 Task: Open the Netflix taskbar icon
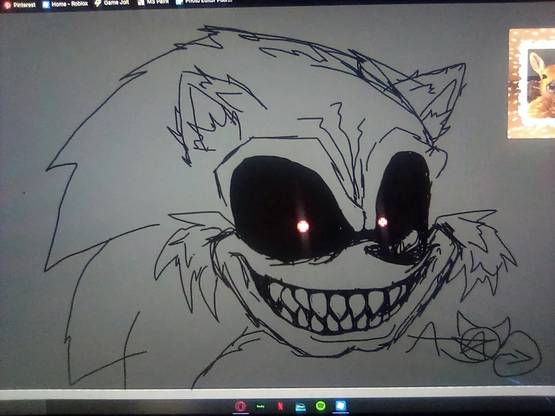pyautogui.click(x=281, y=406)
